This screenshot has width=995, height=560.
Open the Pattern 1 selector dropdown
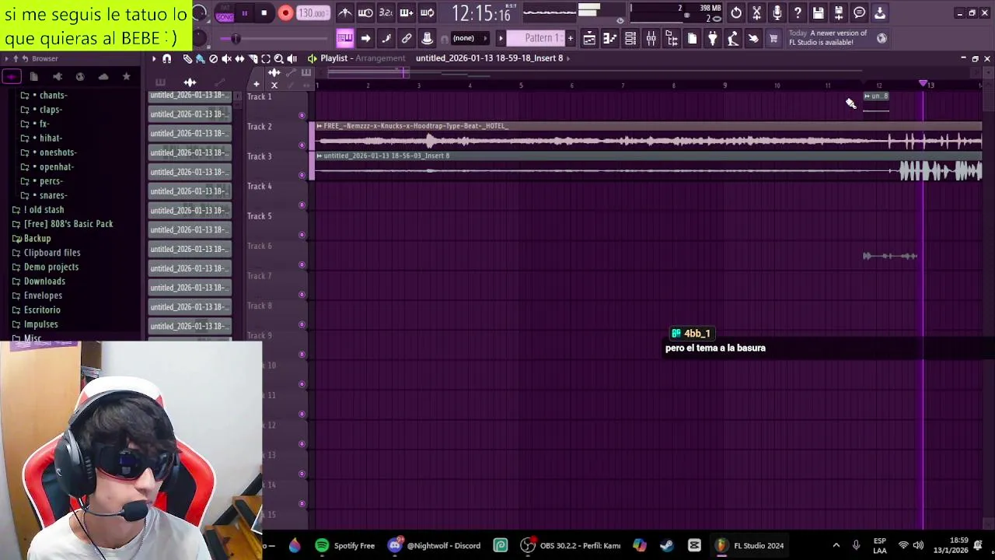(536, 38)
